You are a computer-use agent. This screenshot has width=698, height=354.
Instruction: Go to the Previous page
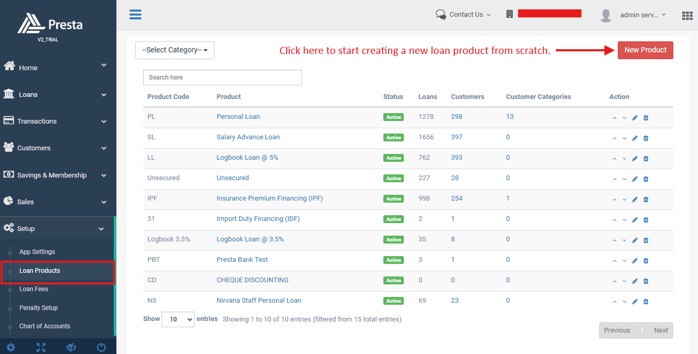coord(617,330)
